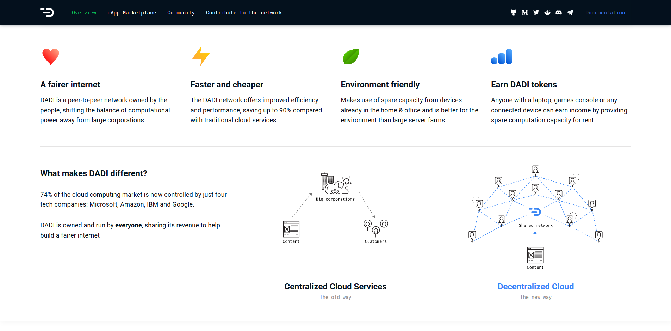Image resolution: width=671 pixels, height=331 pixels.
Task: Click the Content icon in centralized diagram
Action: point(291,229)
